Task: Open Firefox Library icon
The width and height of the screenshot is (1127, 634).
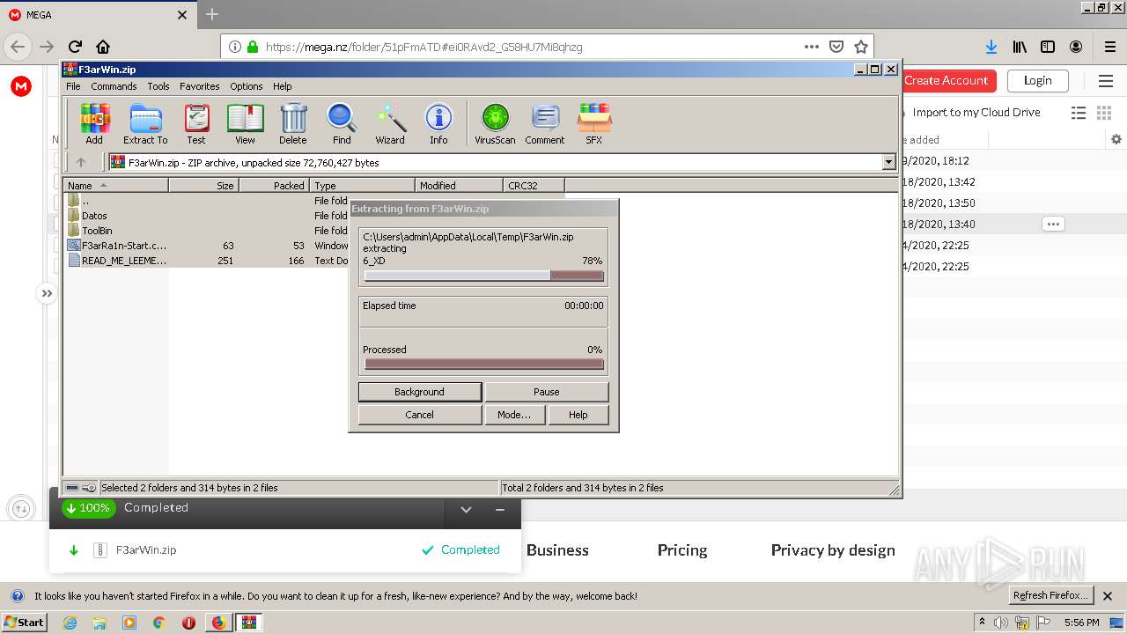Action: click(x=1020, y=47)
